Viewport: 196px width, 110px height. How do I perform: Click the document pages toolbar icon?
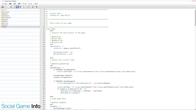pos(14,7)
